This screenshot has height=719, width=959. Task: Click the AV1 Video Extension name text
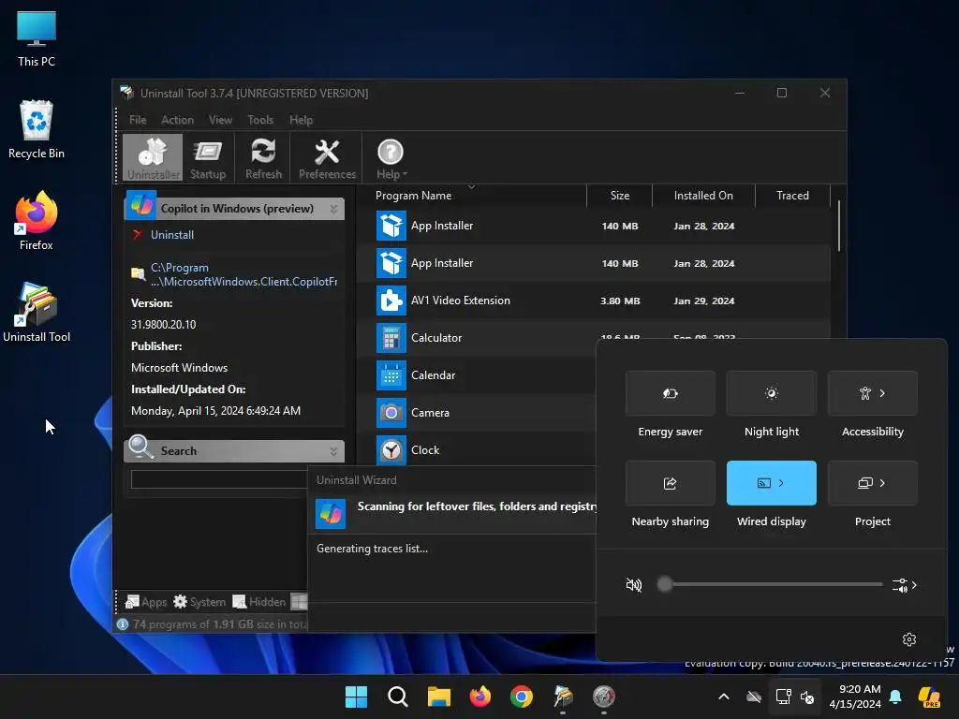coord(460,301)
